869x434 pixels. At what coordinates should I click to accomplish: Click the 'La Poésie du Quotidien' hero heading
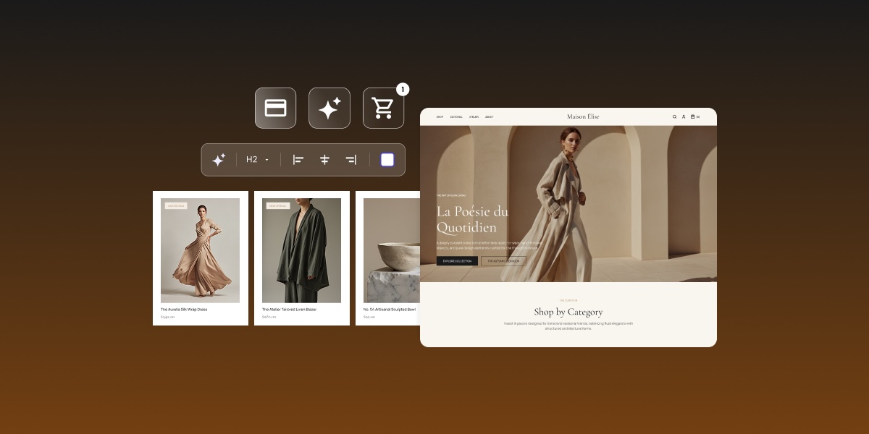pyautogui.click(x=472, y=219)
